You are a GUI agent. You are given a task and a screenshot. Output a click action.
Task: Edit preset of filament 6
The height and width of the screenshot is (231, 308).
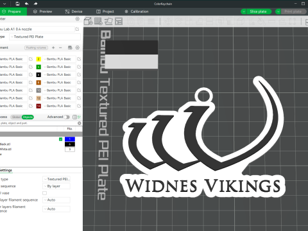(79, 74)
